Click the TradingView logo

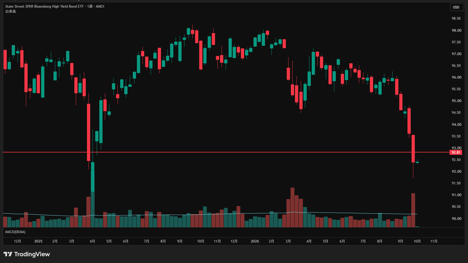click(27, 254)
